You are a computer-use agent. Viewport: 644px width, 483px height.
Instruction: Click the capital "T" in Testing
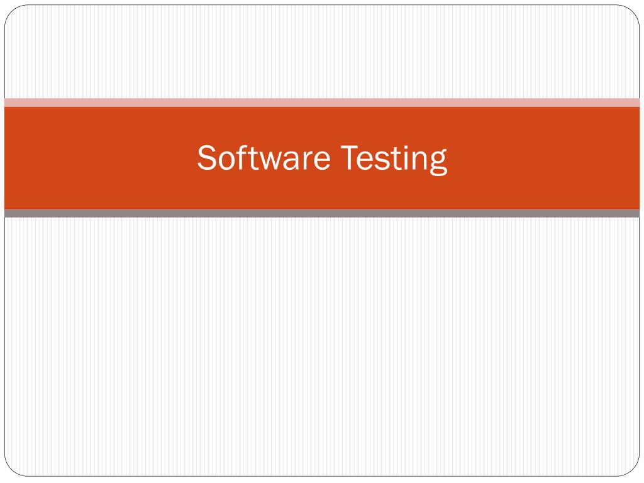[349, 157]
